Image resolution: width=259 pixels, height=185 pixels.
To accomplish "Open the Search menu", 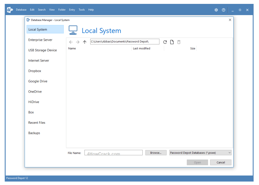I will pyautogui.click(x=42, y=10).
